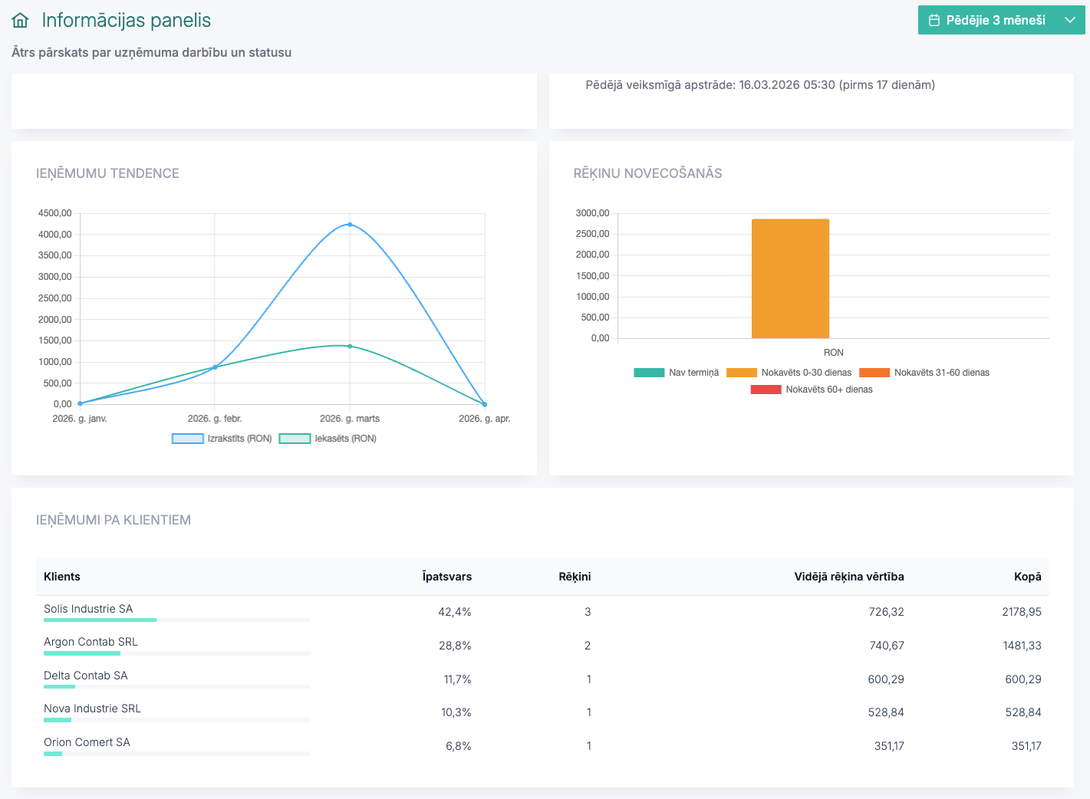
Task: Click the Delta Contab SA share progress bar
Action: click(176, 686)
